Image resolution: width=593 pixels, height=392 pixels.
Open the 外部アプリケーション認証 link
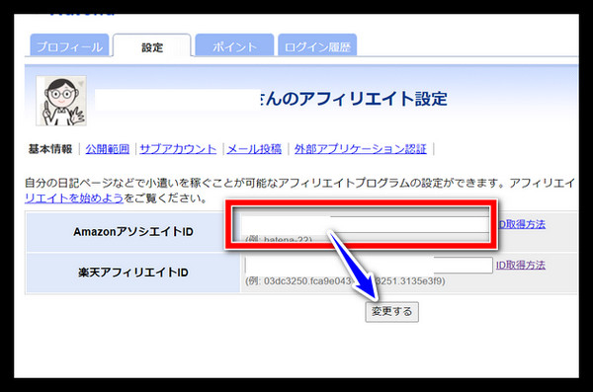[361, 149]
